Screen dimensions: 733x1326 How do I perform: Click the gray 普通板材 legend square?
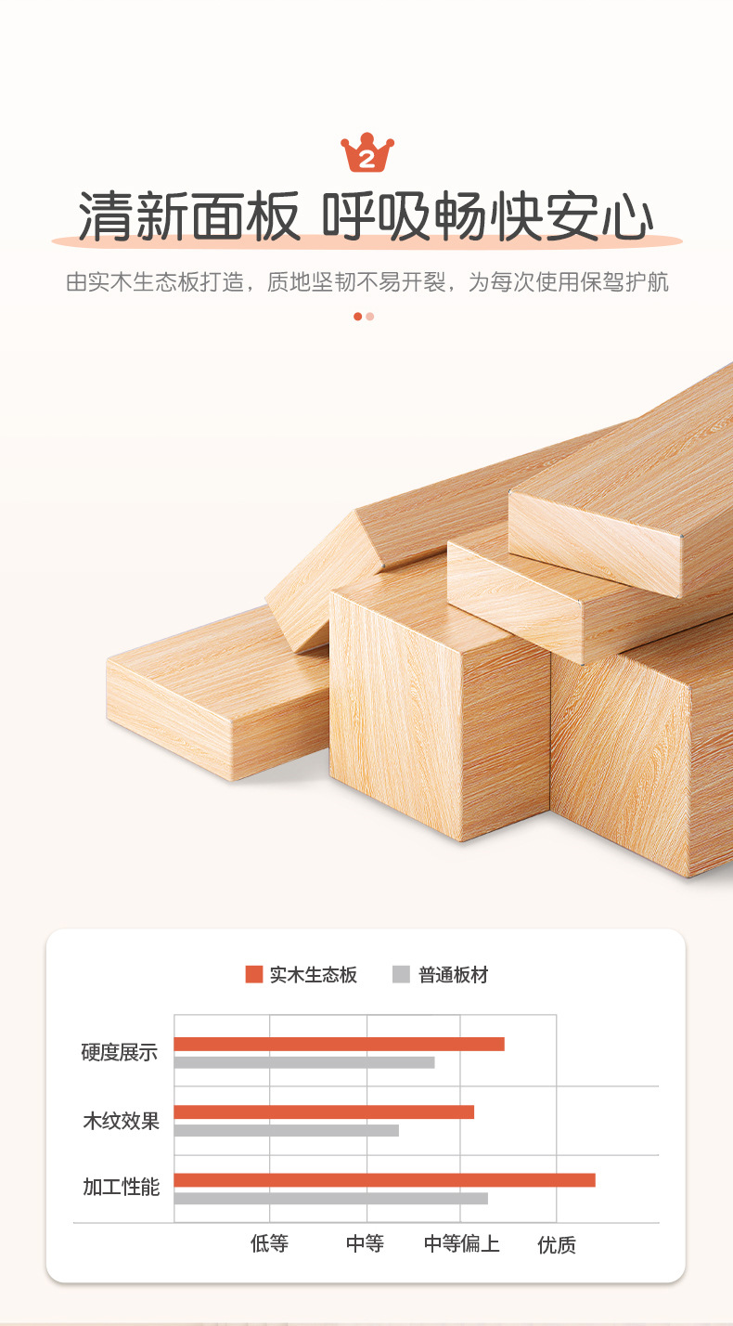[401, 974]
